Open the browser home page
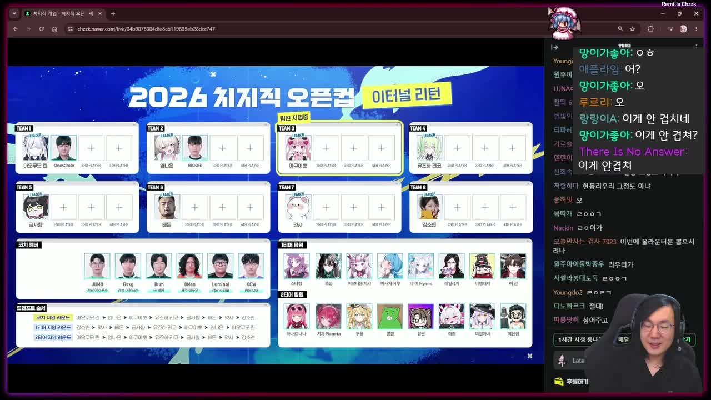 (54, 29)
